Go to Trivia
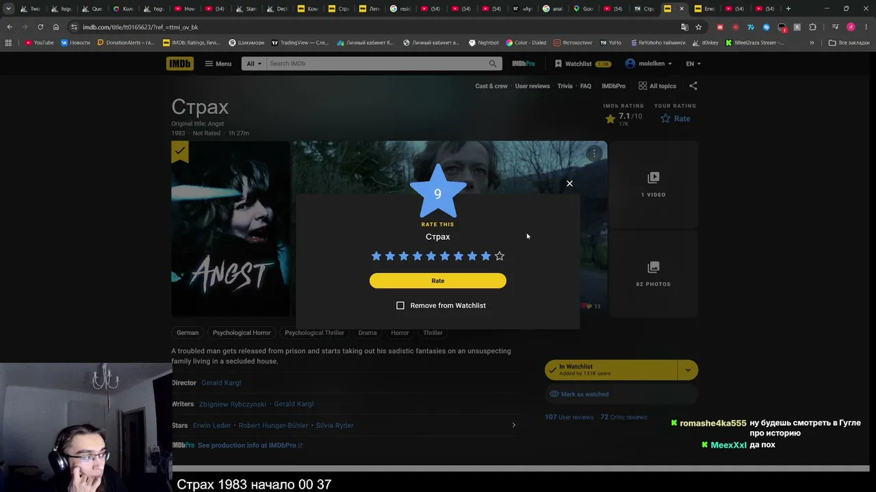 [x=565, y=86]
